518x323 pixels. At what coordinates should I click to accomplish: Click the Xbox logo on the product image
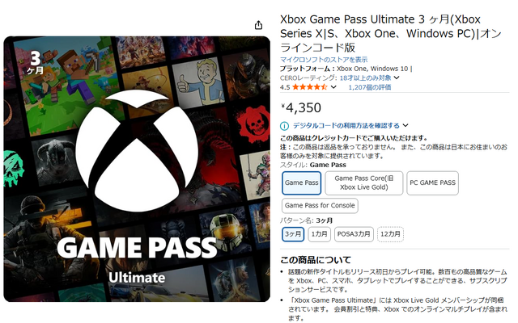[137, 151]
